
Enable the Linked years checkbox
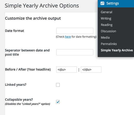58,85
